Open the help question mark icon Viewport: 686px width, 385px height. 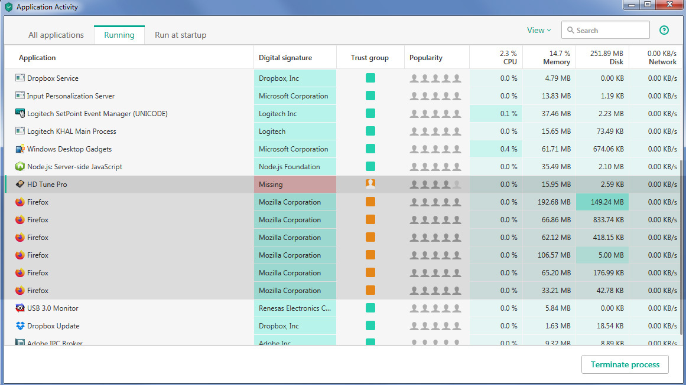(x=664, y=30)
